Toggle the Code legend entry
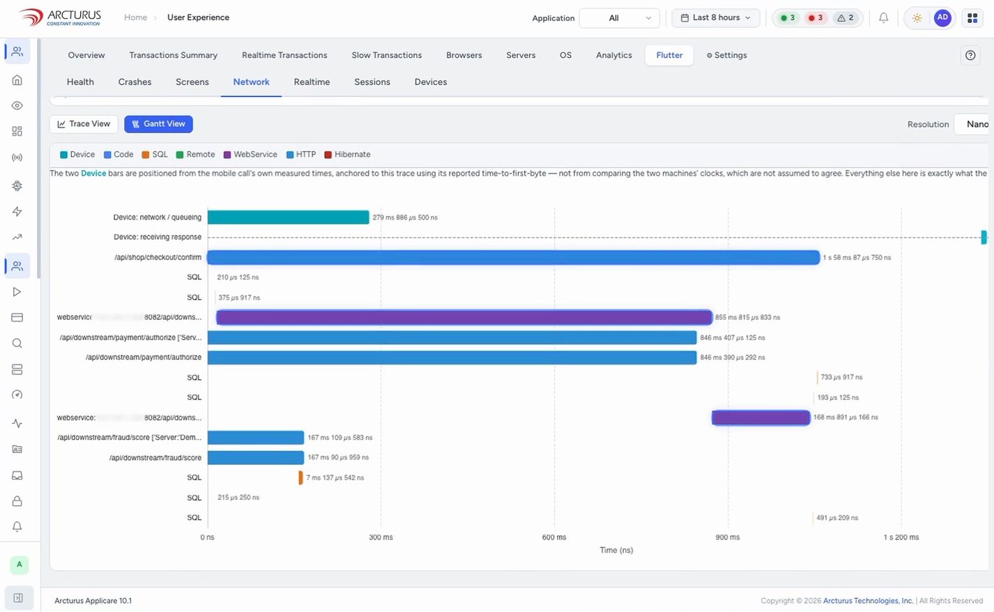 [x=118, y=155]
